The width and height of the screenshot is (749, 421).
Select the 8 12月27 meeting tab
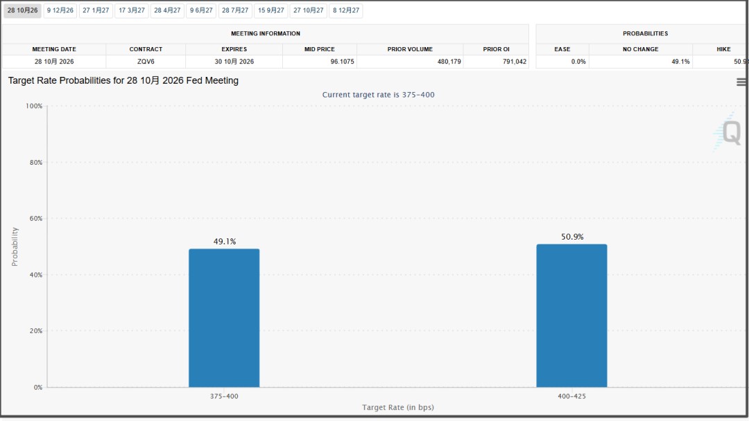[x=346, y=10]
